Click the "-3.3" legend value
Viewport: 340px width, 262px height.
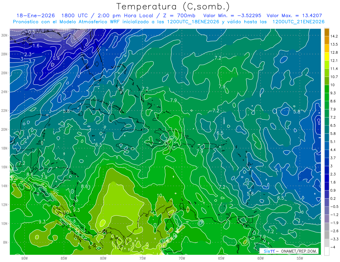click(x=334, y=239)
